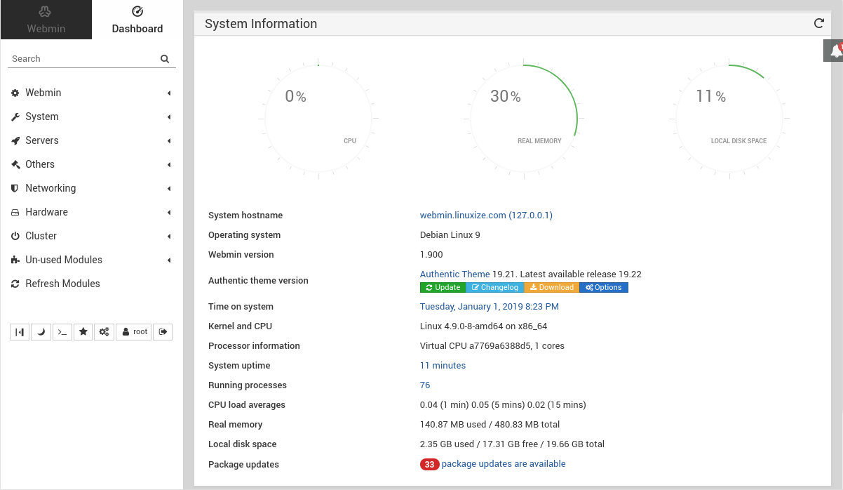843x490 pixels.
Task: Click the Real Memory gauge
Action: [x=523, y=119]
